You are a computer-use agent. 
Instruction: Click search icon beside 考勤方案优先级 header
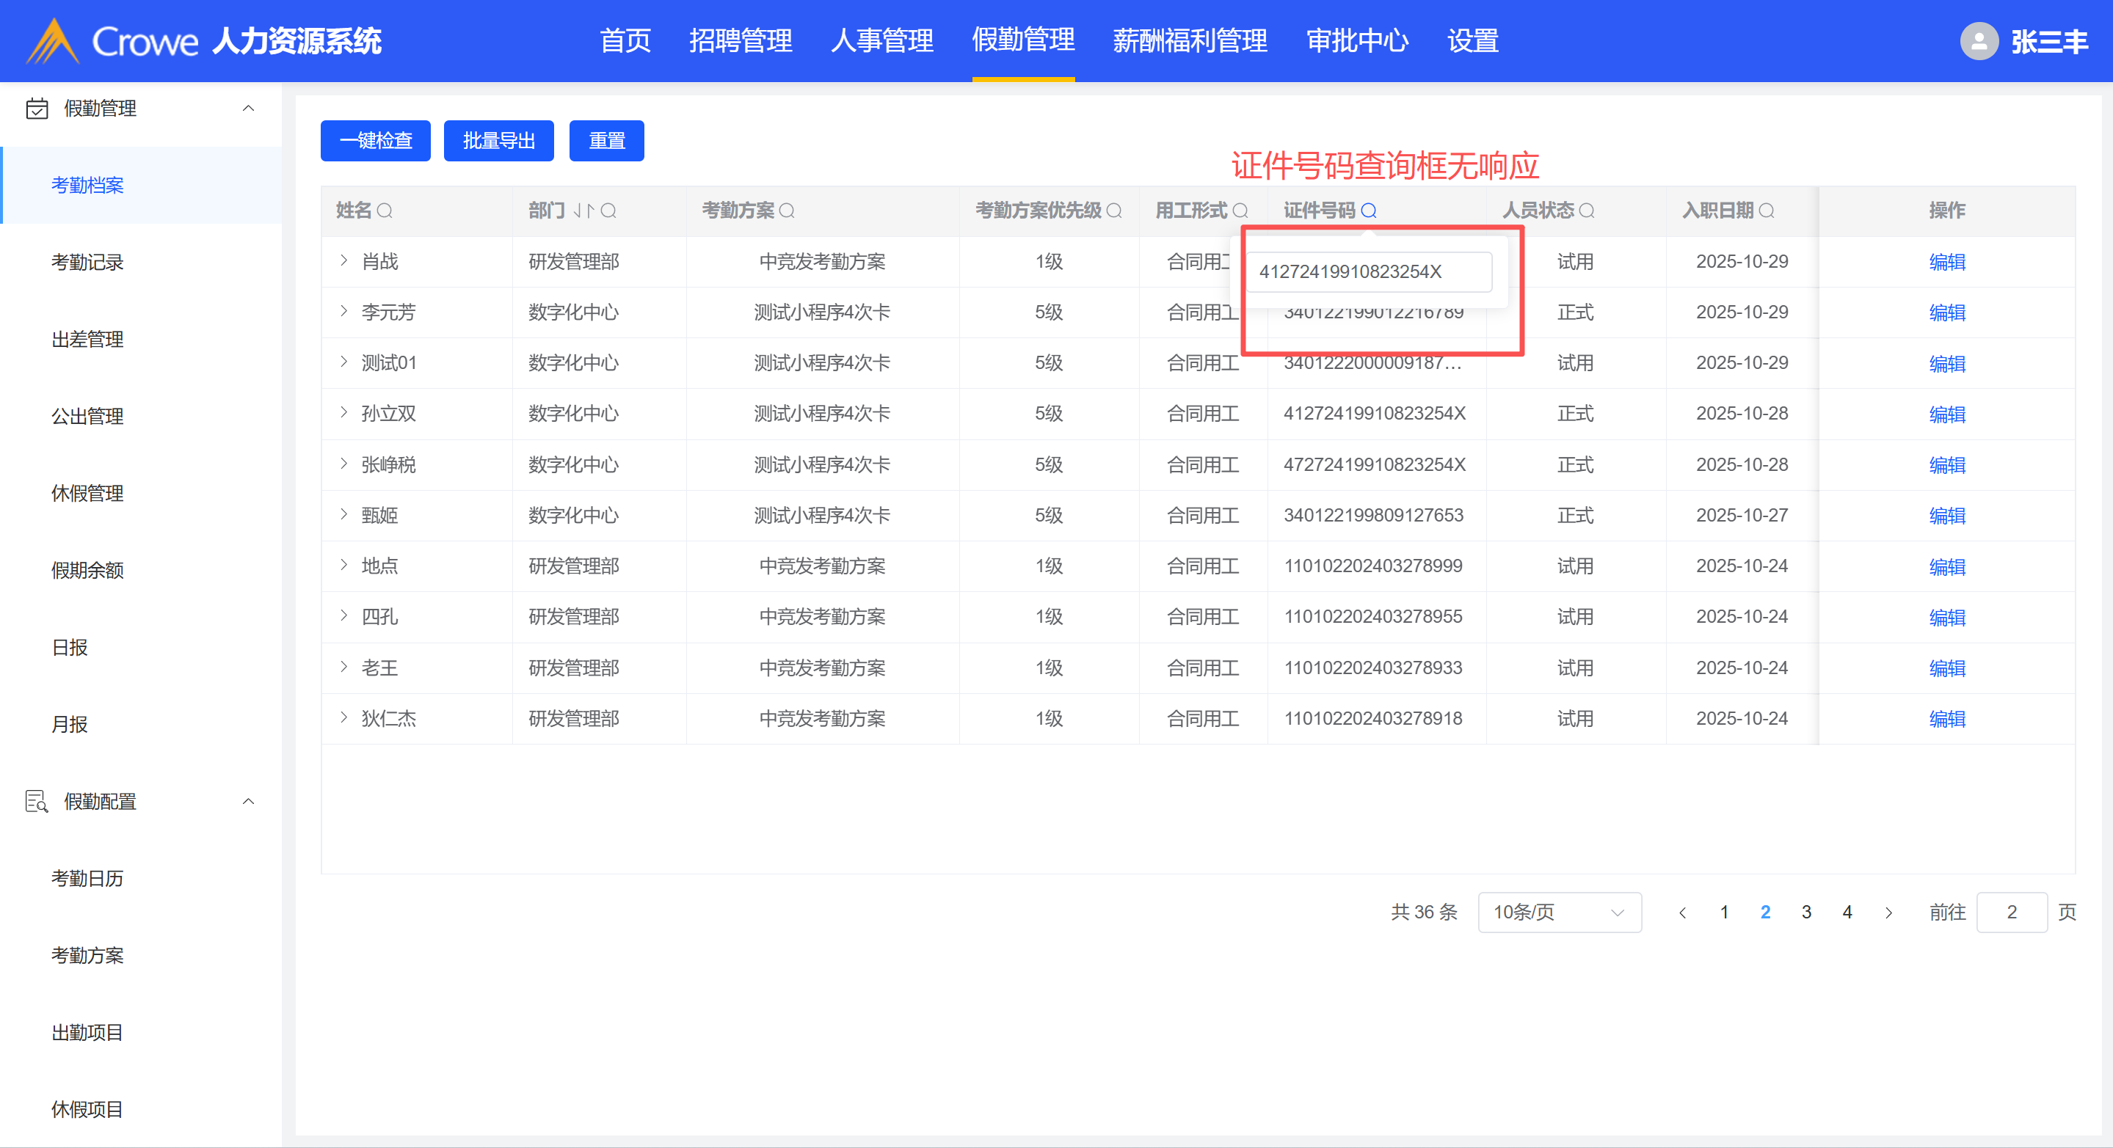[x=1114, y=211]
